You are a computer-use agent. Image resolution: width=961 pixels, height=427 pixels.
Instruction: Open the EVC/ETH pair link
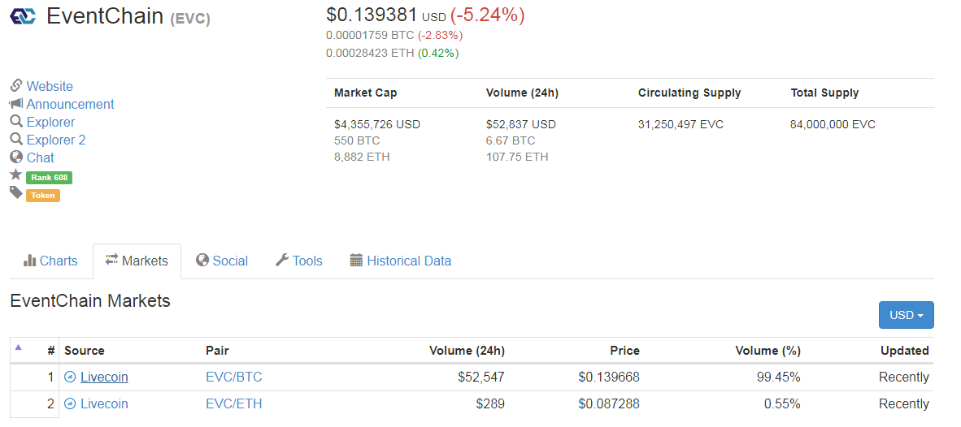pos(234,403)
